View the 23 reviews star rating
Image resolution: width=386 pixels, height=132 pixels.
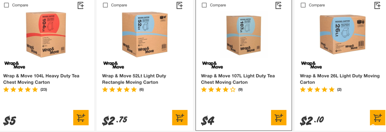point(25,90)
